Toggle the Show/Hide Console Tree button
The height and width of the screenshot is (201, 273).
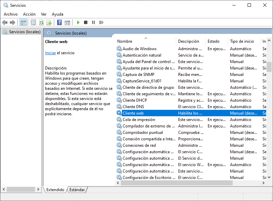tap(23, 23)
